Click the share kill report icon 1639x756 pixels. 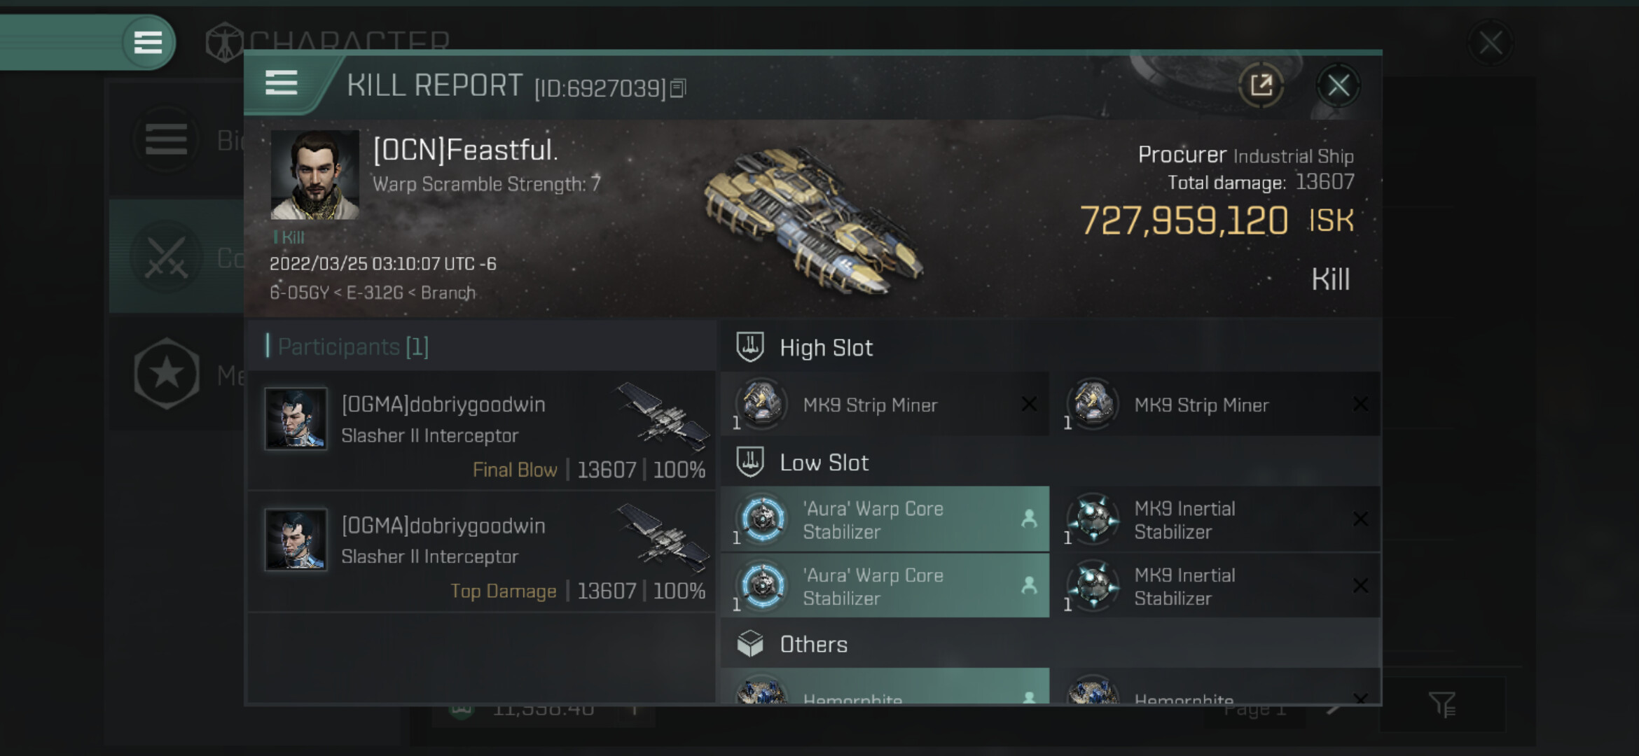click(x=1261, y=86)
